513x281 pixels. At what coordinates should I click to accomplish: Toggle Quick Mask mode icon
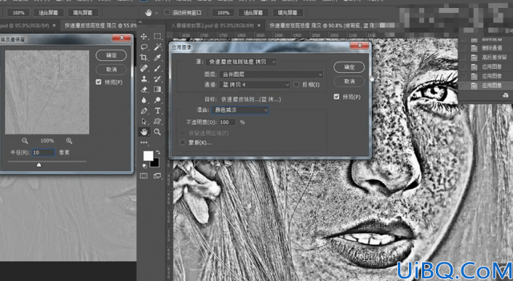tap(144, 176)
